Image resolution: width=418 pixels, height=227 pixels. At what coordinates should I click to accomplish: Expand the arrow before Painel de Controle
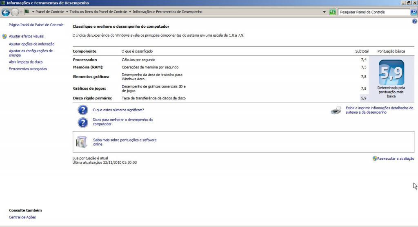click(x=33, y=12)
